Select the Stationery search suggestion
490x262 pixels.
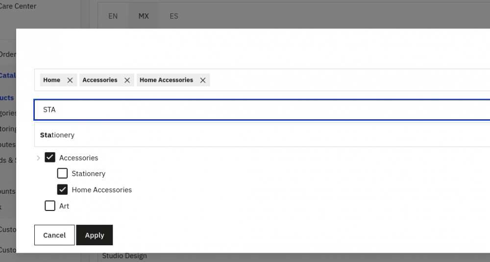point(57,135)
